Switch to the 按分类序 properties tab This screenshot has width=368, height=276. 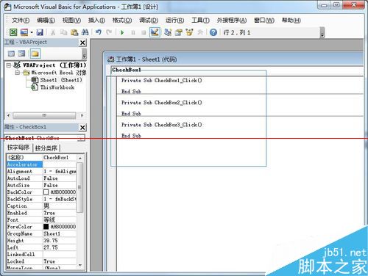tap(46, 148)
